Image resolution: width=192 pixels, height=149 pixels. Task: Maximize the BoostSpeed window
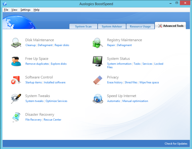[177, 3]
